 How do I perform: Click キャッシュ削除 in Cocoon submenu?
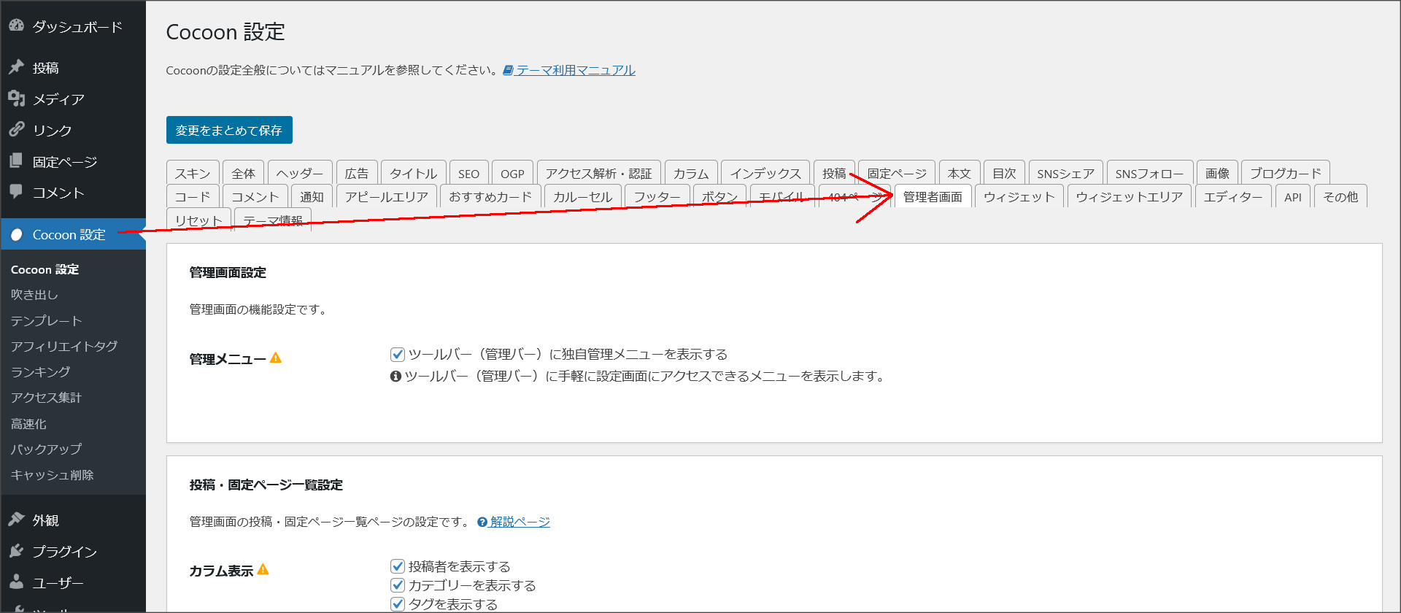click(52, 474)
